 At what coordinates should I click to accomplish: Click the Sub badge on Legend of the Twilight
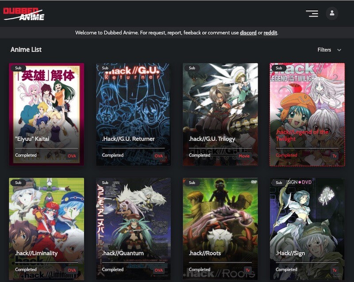coord(279,68)
